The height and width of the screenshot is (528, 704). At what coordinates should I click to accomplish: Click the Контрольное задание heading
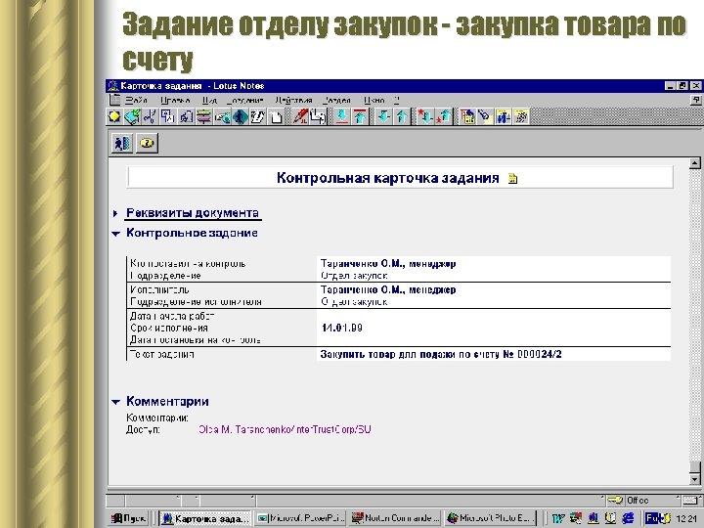[x=193, y=233]
